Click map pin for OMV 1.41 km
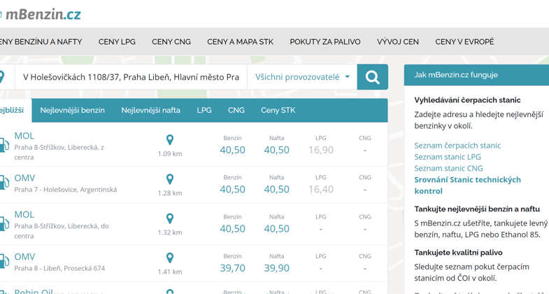 (x=170, y=258)
